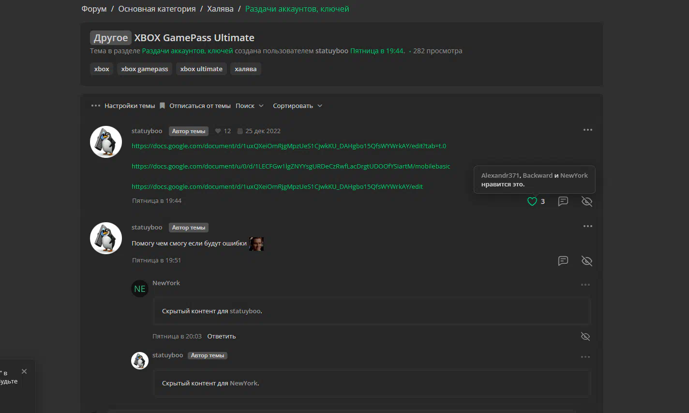Open the xbox tag
Image resolution: width=689 pixels, height=413 pixels.
pos(102,69)
